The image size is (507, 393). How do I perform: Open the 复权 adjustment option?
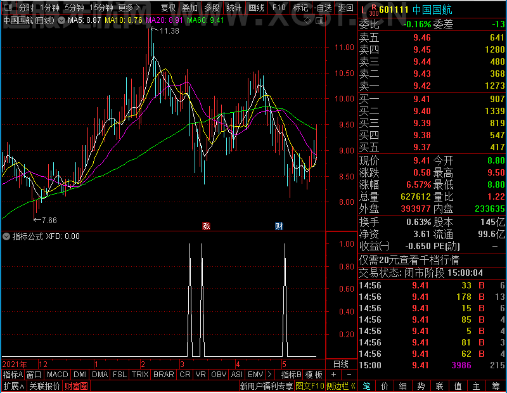point(168,8)
